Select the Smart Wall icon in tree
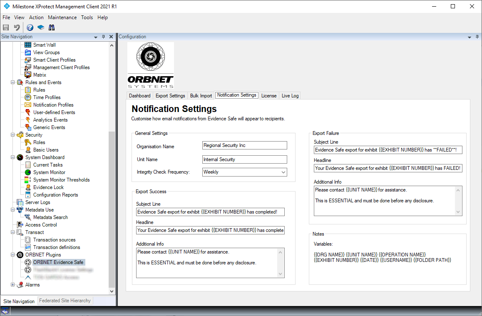Image resolution: width=482 pixels, height=316 pixels. tap(28, 45)
